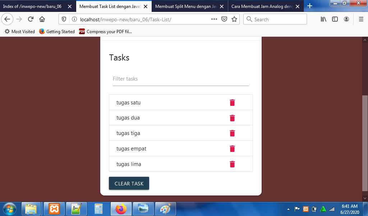The height and width of the screenshot is (216, 368).
Task: Open a new tab with plus button
Action: click(310, 6)
